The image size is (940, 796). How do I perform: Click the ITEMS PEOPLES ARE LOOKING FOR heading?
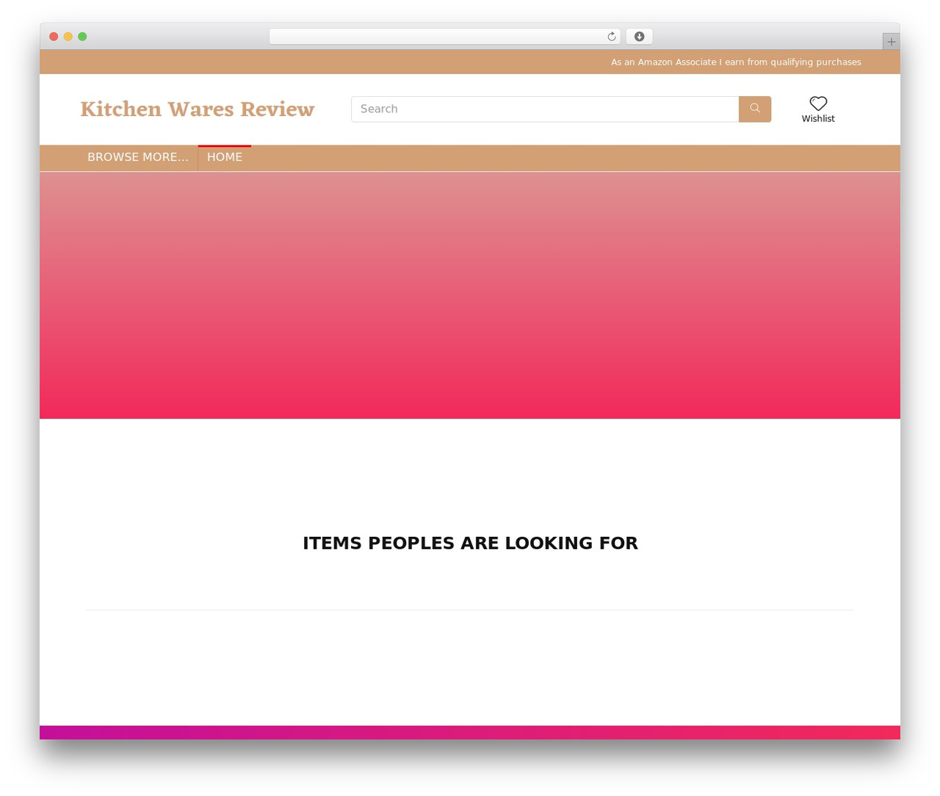tap(470, 543)
